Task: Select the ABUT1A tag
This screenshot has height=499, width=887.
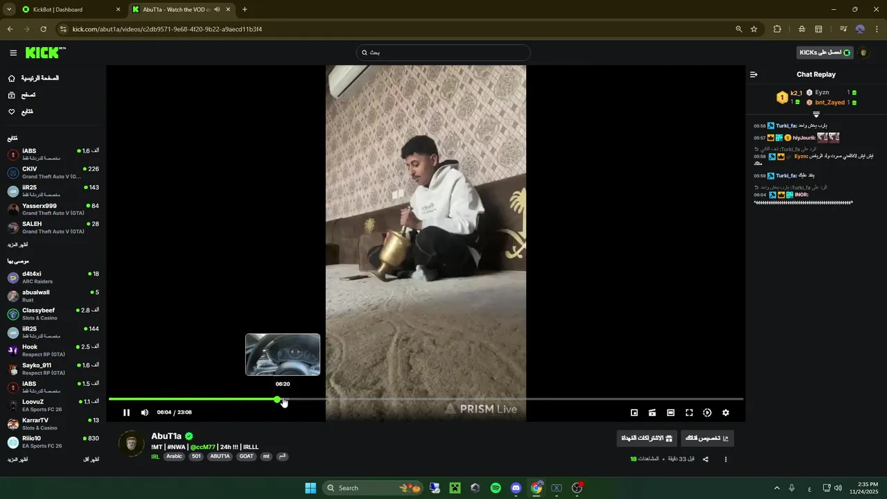Action: [220, 457]
